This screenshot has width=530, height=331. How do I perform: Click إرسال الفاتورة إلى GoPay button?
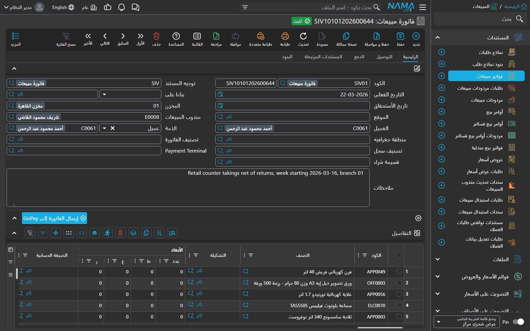55,218
